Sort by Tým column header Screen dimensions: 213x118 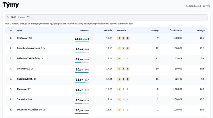click(x=19, y=31)
